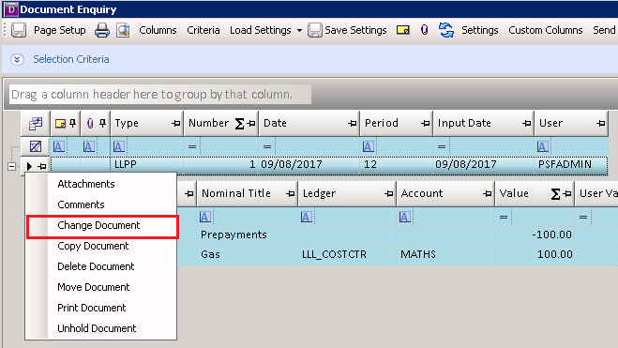This screenshot has width=618, height=348.
Task: Open Date filter equals operator
Action: [267, 146]
